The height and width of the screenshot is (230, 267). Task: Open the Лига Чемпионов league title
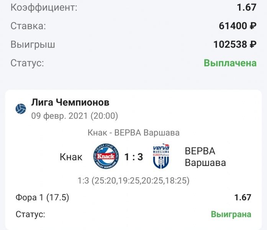pos(70,102)
